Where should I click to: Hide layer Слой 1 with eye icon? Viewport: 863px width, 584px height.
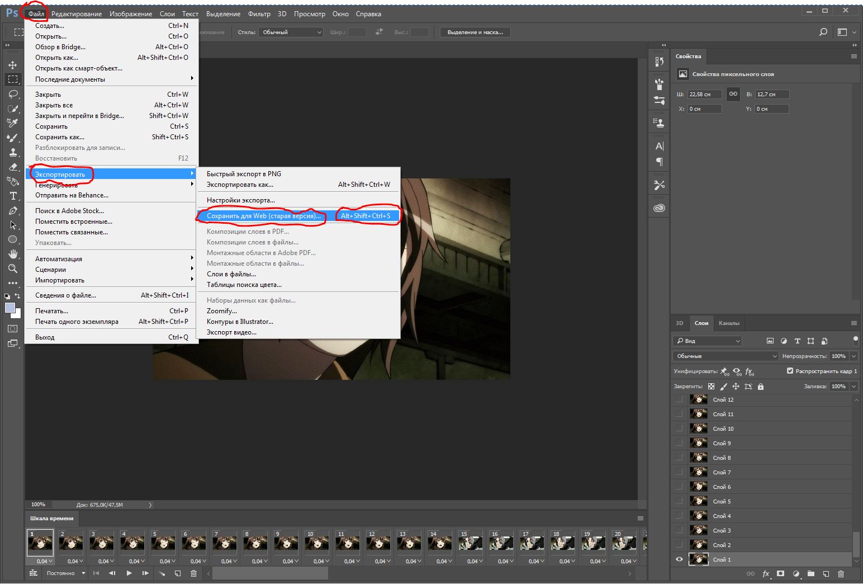[x=679, y=559]
